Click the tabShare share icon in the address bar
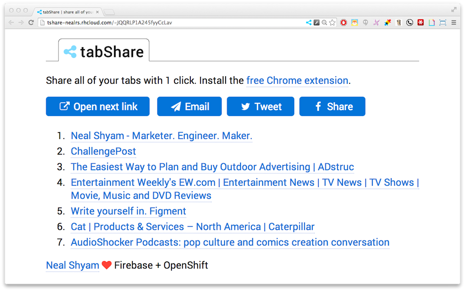This screenshot has width=465, height=291. pyautogui.click(x=308, y=23)
